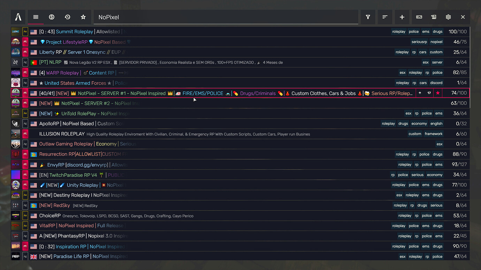Open the History tab with the clock icon
The height and width of the screenshot is (270, 481).
67,17
